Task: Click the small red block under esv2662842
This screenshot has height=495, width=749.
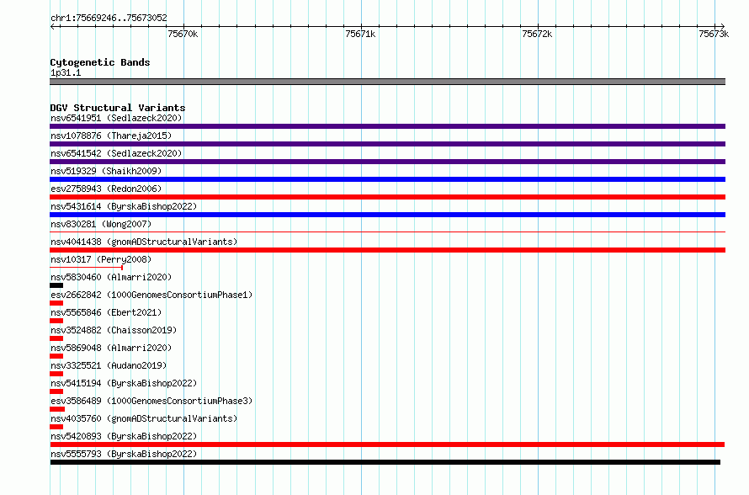Action: pyautogui.click(x=56, y=303)
